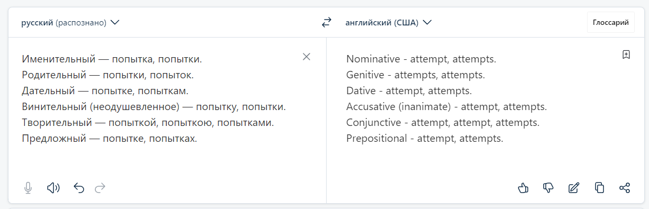The width and height of the screenshot is (649, 209).
Task: Open the английский (США) target language dropdown
Action: [x=389, y=23]
